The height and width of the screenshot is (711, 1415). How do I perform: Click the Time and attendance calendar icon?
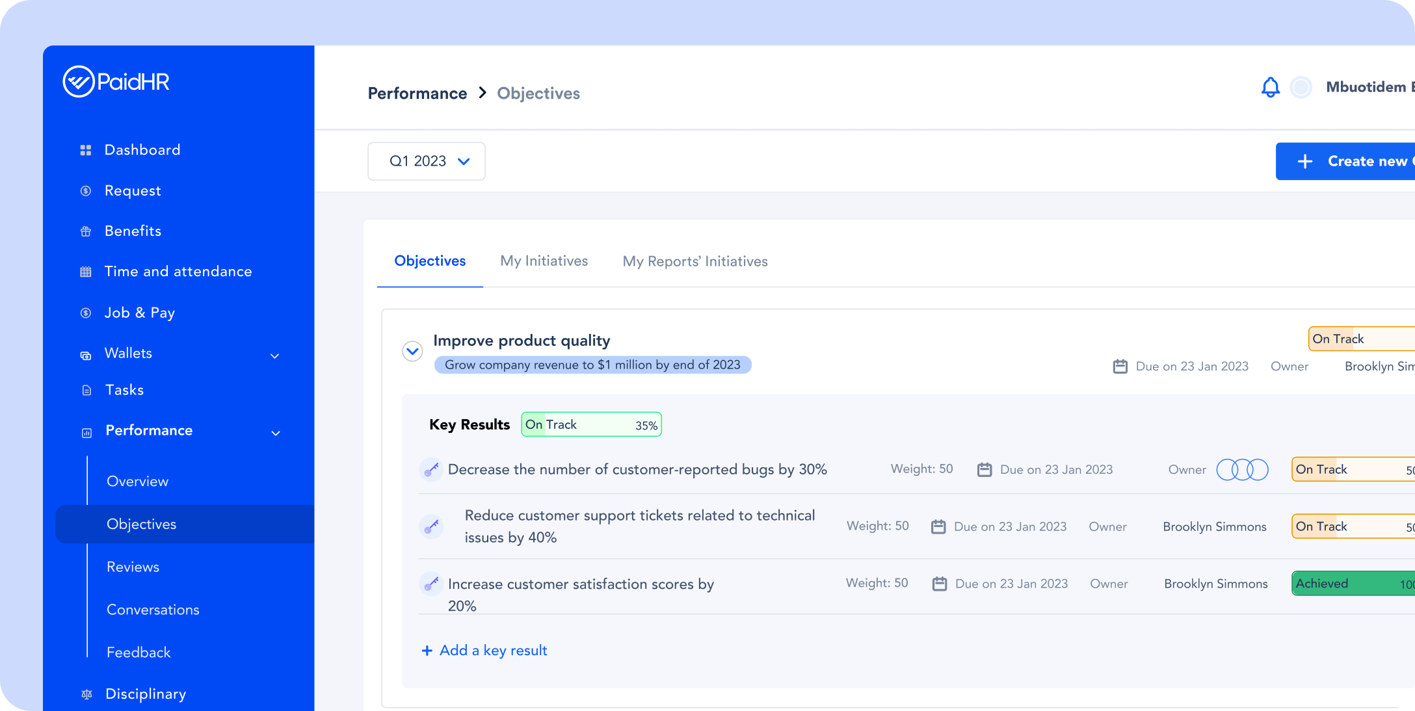click(x=86, y=272)
